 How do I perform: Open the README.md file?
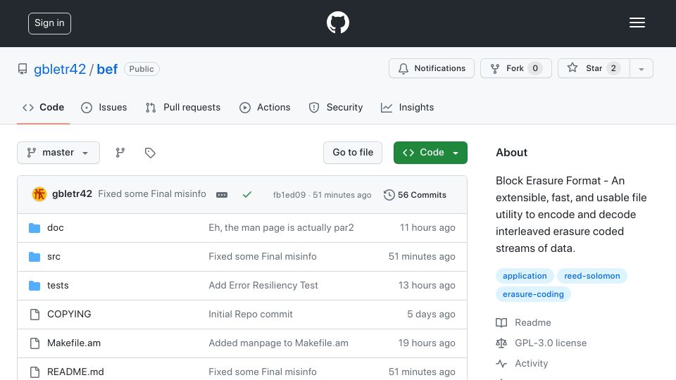tap(75, 372)
